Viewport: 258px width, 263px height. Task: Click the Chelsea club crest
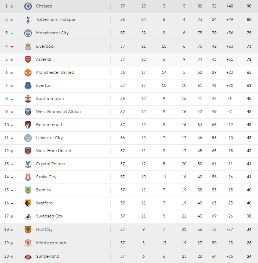[28, 6]
